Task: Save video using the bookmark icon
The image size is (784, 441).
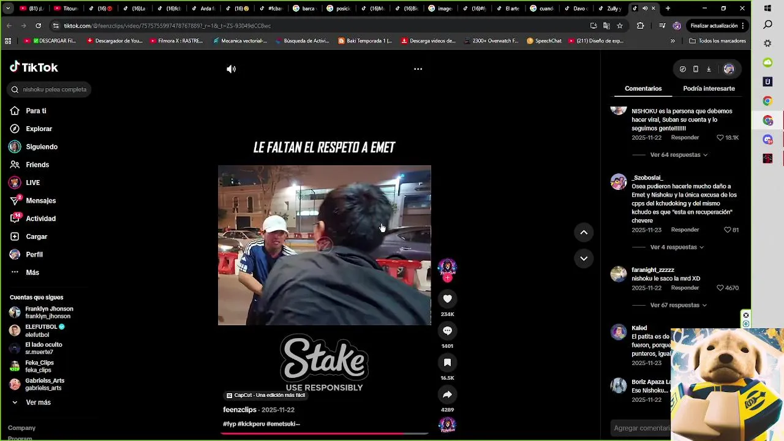Action: click(x=447, y=363)
